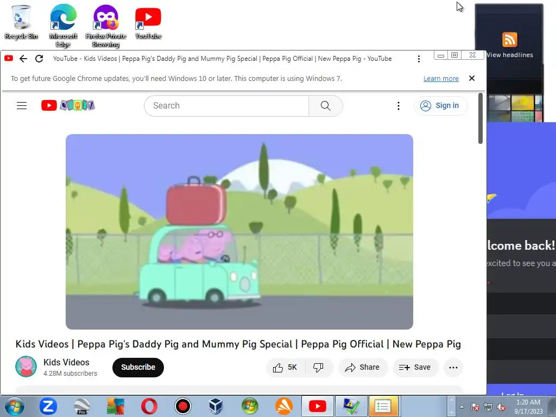The height and width of the screenshot is (417, 556).
Task: Like the video with thumbs up
Action: point(285,368)
